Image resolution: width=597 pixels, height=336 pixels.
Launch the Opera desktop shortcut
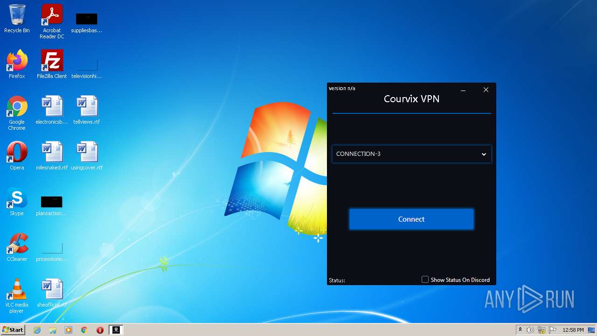[x=17, y=156]
